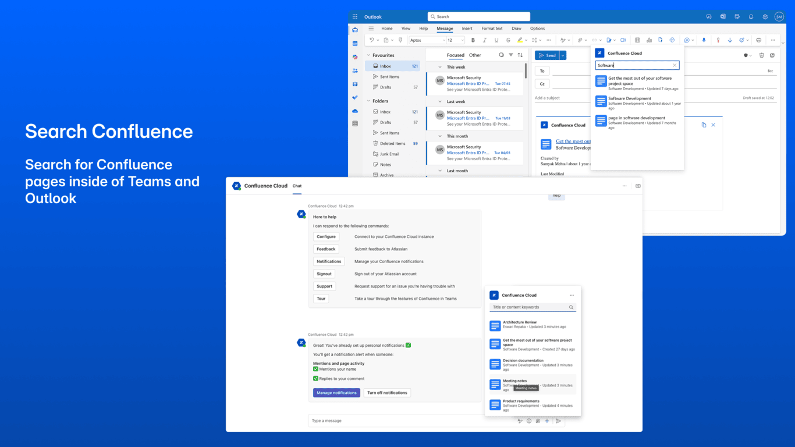This screenshot has width=795, height=447.
Task: Open the Outlook app launcher grid
Action: 355,17
